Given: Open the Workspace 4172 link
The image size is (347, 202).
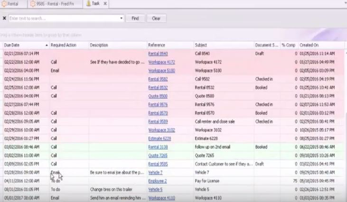Looking at the screenshot, I should (x=161, y=62).
